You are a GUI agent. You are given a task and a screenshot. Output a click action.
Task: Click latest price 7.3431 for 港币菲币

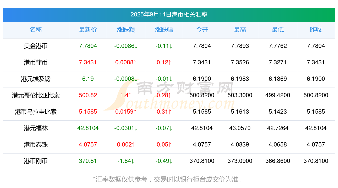[x=88, y=62]
